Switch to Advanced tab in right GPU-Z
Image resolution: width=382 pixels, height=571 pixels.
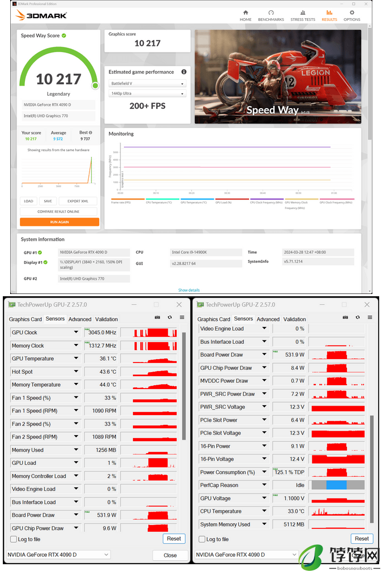click(268, 319)
